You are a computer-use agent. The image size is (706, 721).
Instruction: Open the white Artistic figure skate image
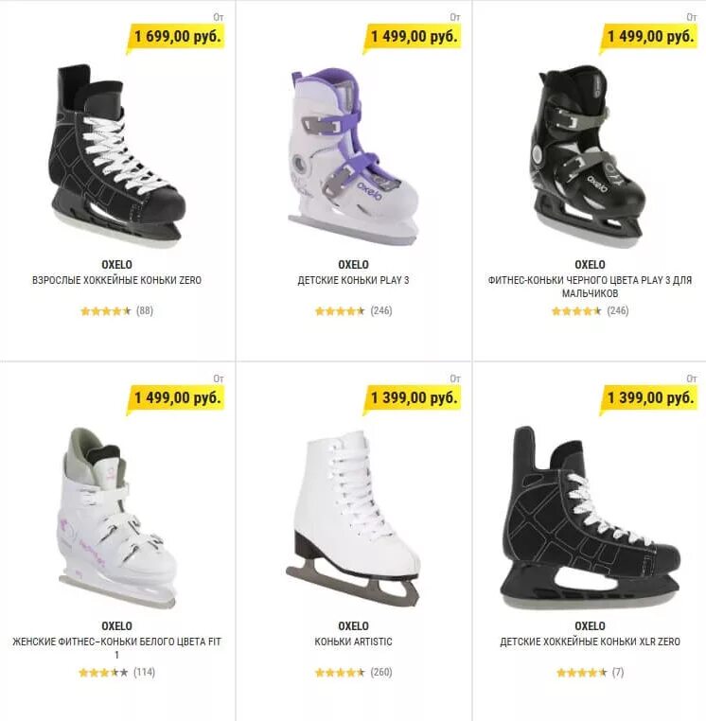click(353, 518)
